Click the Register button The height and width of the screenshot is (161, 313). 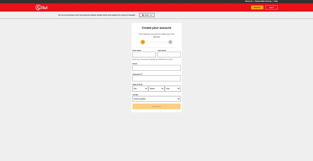pyautogui.click(x=257, y=7)
